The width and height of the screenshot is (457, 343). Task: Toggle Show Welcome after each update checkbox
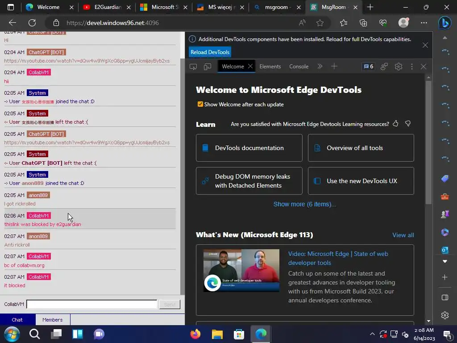point(200,104)
